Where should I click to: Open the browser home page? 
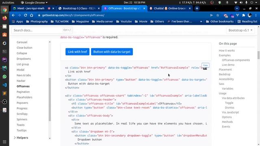point(32,15)
